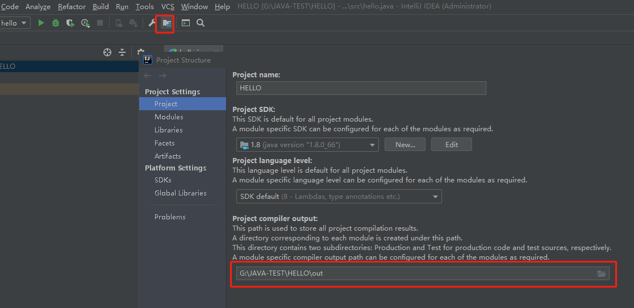Image resolution: width=634 pixels, height=308 pixels.
Task: Run the hello configuration with green play icon
Action: tap(41, 23)
